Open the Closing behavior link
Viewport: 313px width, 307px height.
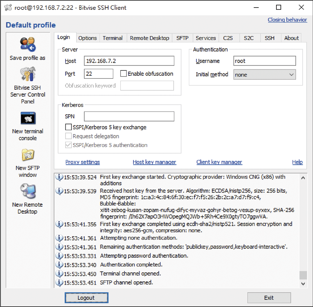pos(287,20)
